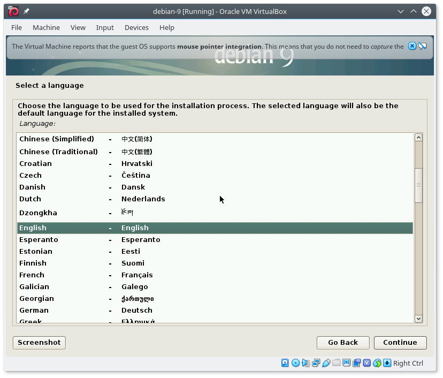Open the Input menu
The image size is (443, 378).
coord(105,27)
